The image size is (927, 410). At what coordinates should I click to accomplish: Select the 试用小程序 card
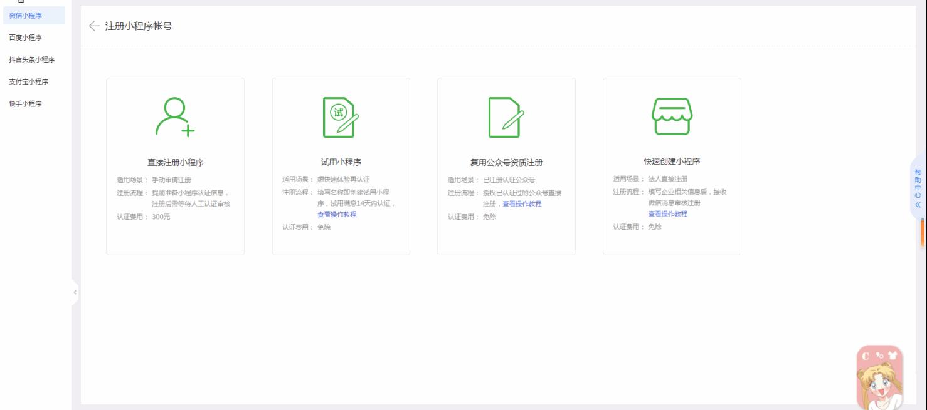[341, 166]
